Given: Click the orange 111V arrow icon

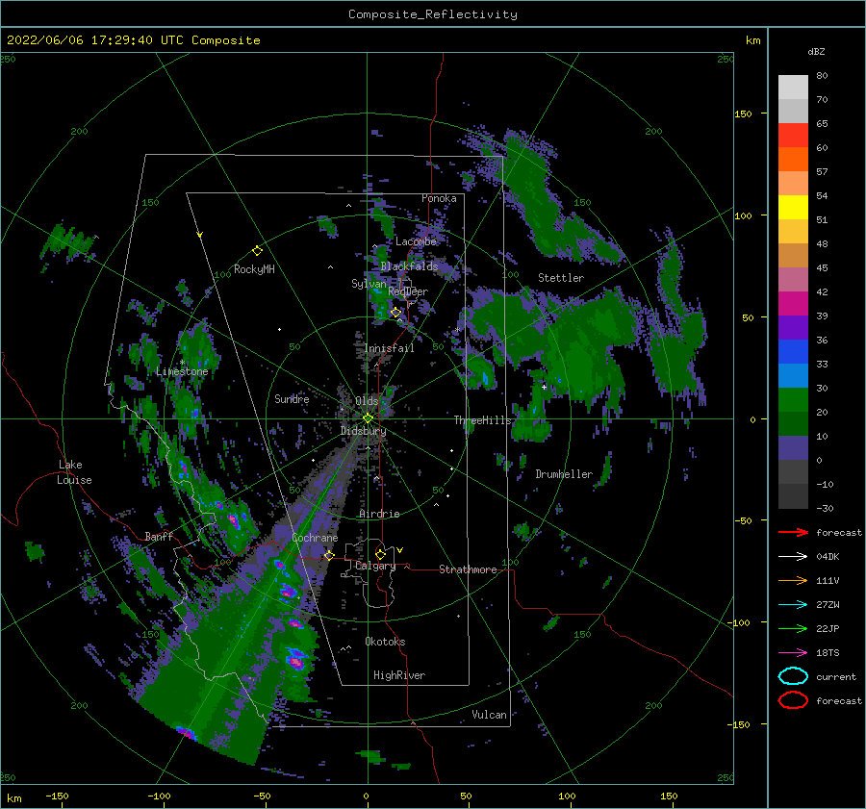Looking at the screenshot, I should click(793, 580).
